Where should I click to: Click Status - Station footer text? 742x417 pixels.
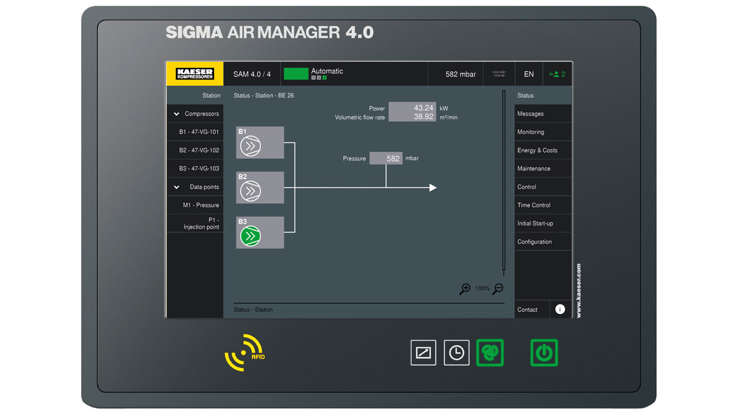point(253,310)
